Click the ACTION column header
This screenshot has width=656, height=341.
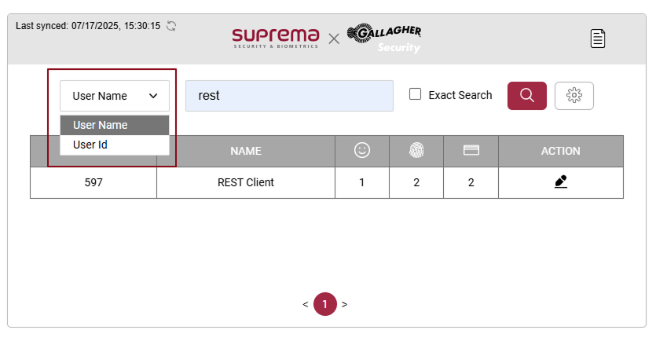coord(561,151)
